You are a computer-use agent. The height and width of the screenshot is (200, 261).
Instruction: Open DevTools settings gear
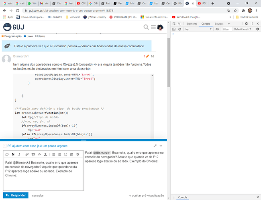click(x=247, y=24)
